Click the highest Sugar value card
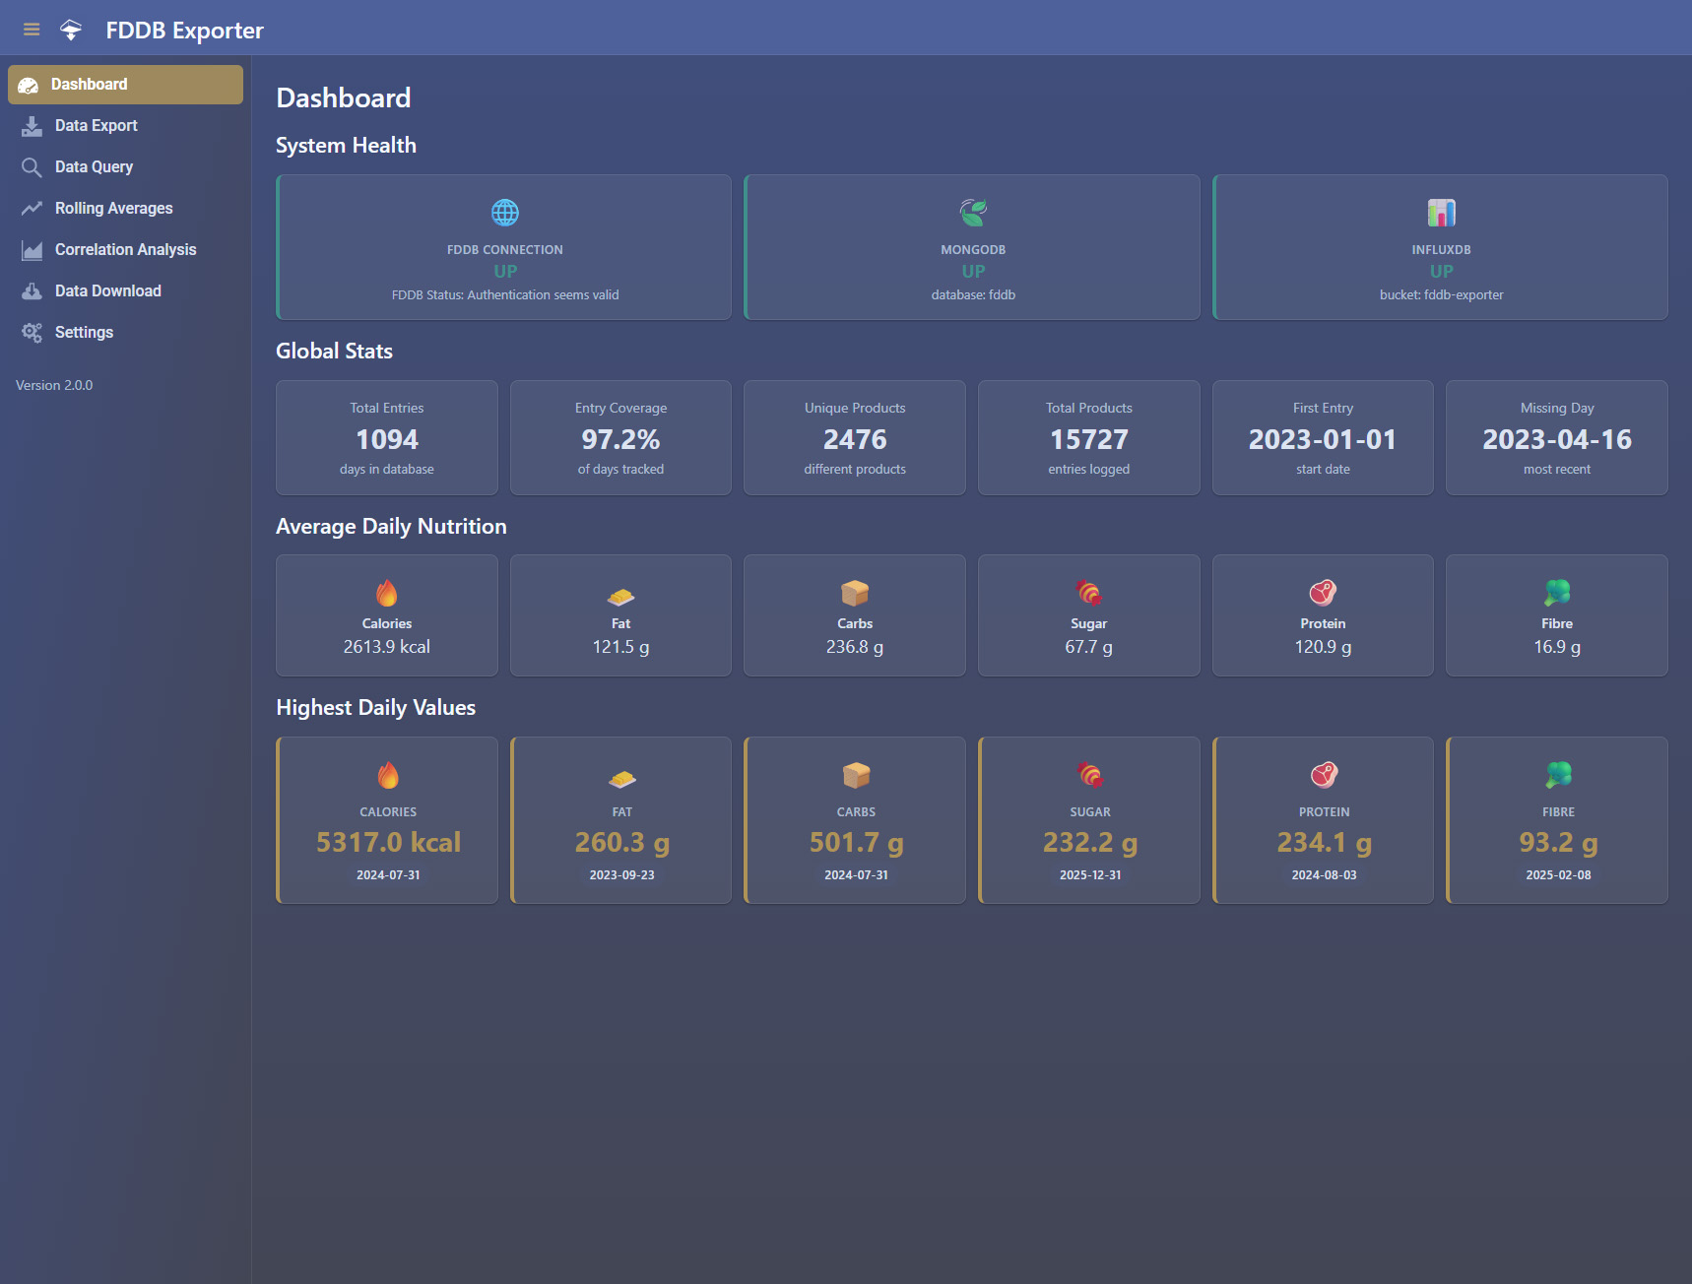1692x1284 pixels. [1089, 820]
